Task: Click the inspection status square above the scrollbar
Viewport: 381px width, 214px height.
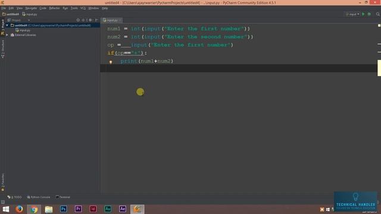Action: point(379,25)
